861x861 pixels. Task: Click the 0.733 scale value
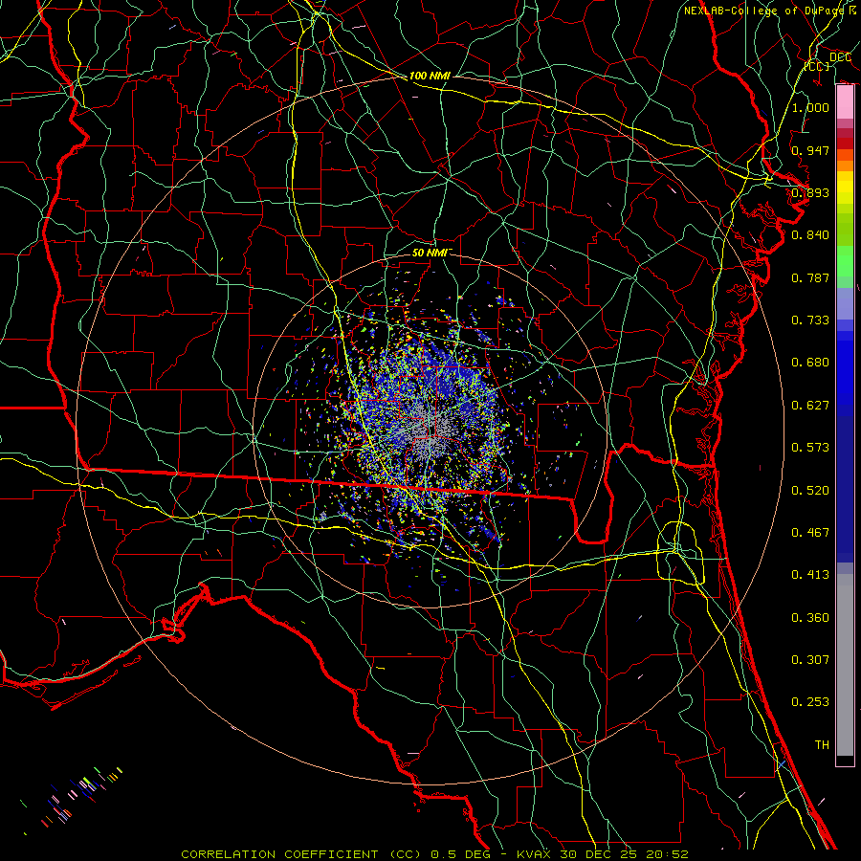[810, 320]
